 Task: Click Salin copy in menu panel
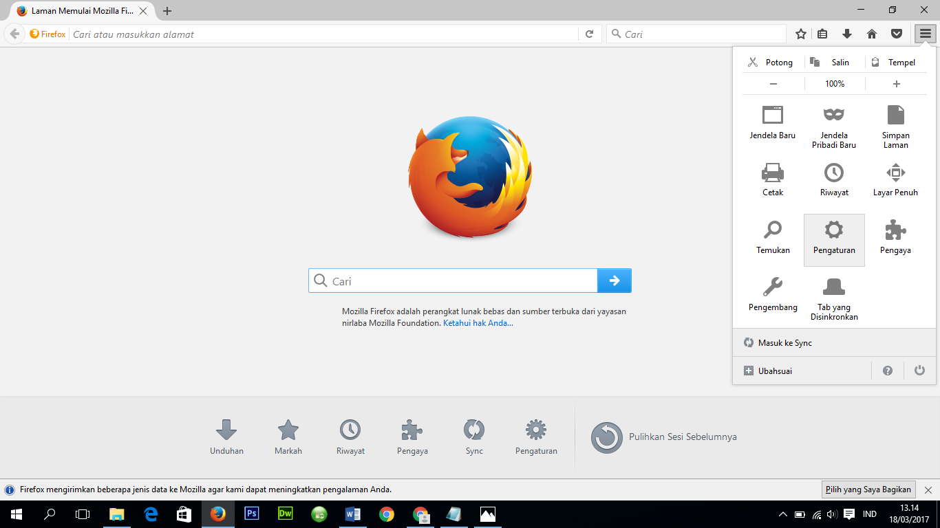click(x=834, y=62)
